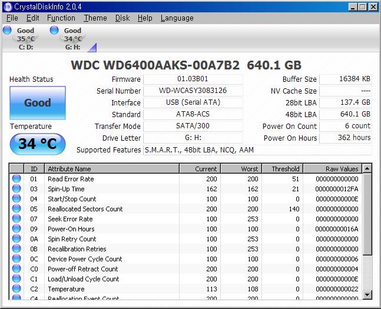Click the CrystalDiskInfo title bar app icon

[x=8, y=6]
